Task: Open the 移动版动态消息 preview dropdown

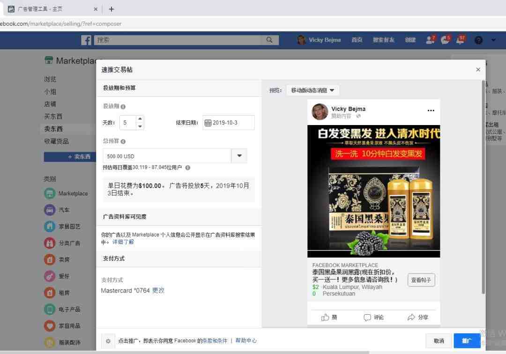Action: (x=313, y=90)
